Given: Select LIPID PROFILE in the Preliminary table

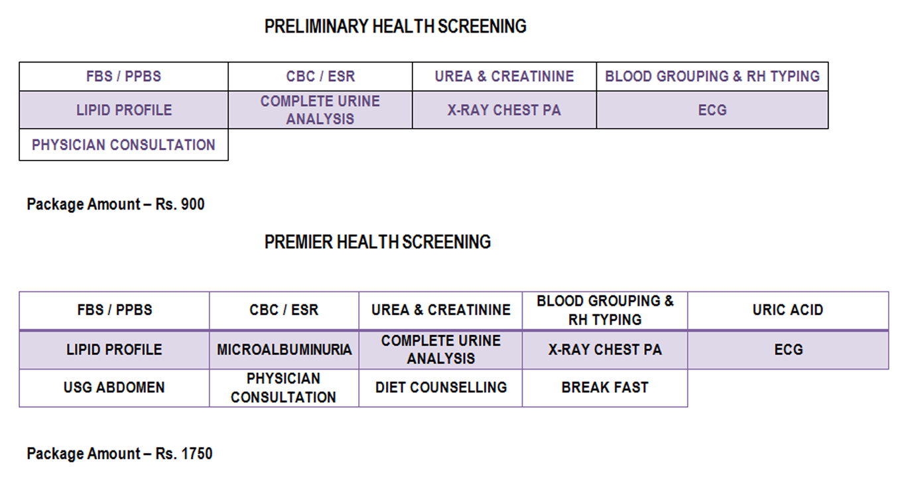Looking at the screenshot, I should [x=123, y=110].
